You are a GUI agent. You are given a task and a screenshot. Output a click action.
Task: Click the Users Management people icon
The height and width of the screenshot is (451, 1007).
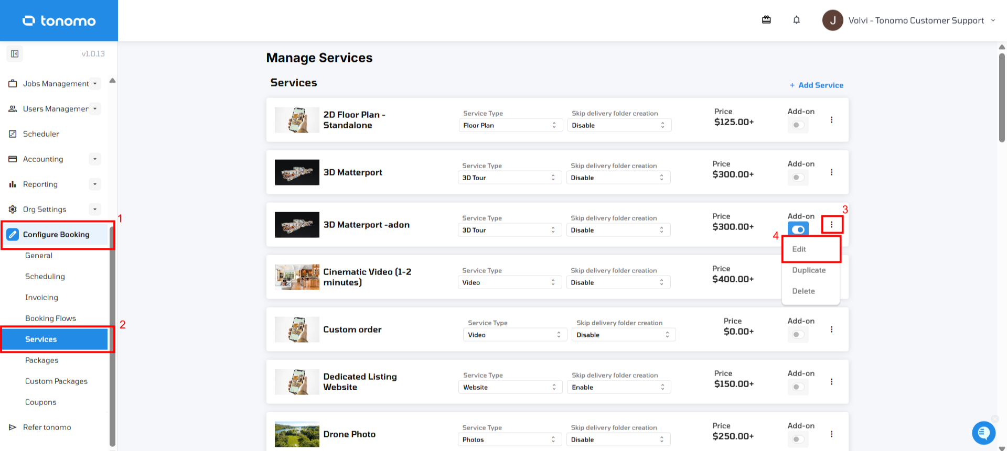(x=13, y=109)
